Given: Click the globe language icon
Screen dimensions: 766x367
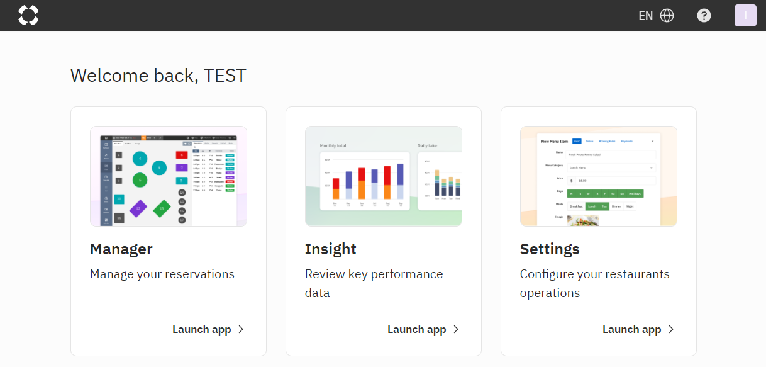Looking at the screenshot, I should point(667,16).
